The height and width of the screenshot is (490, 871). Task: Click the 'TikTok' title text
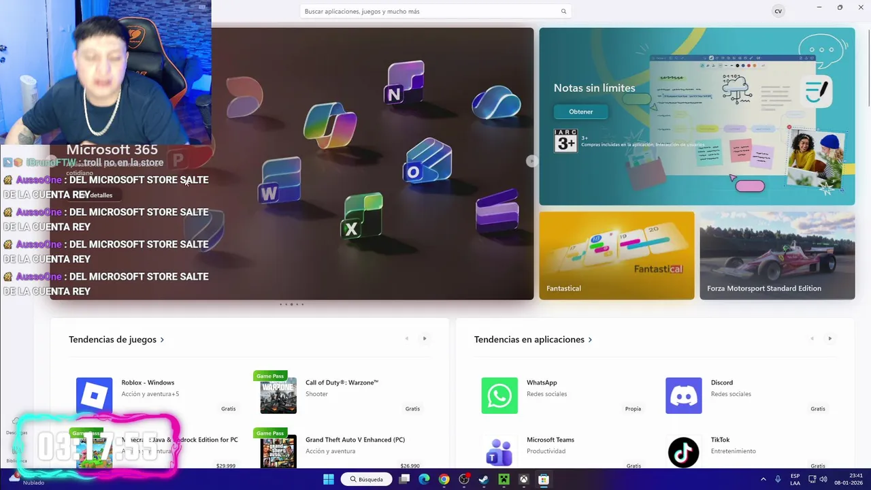tap(720, 440)
